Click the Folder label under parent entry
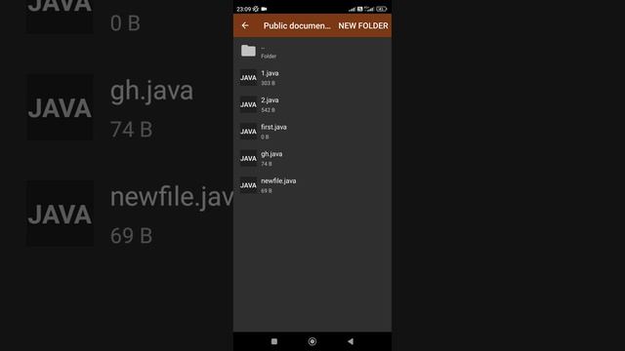This screenshot has width=625, height=351. [269, 57]
